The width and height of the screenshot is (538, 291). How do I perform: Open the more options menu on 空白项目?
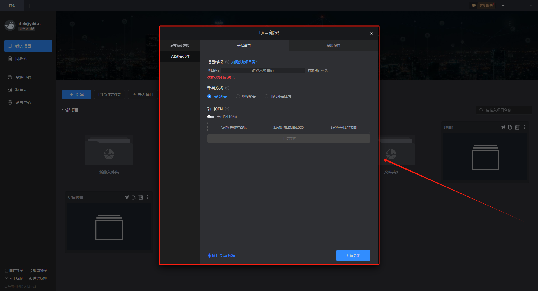pos(148,197)
